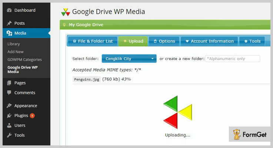The image size is (273, 148).
Task: Open the Dashboard menu item
Action: (26, 10)
